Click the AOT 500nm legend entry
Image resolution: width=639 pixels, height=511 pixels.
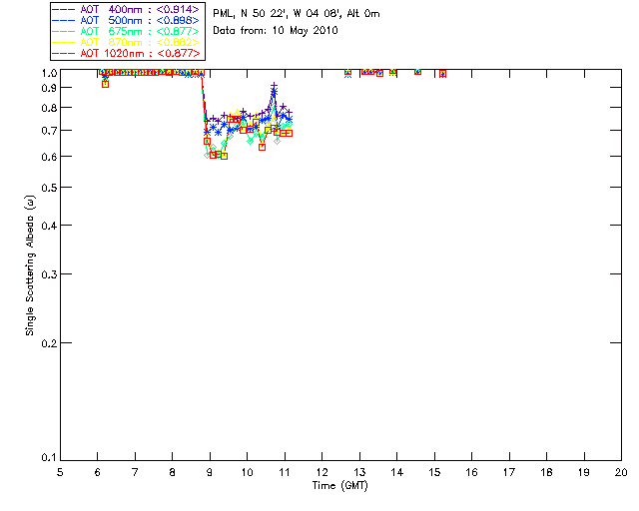(126, 20)
